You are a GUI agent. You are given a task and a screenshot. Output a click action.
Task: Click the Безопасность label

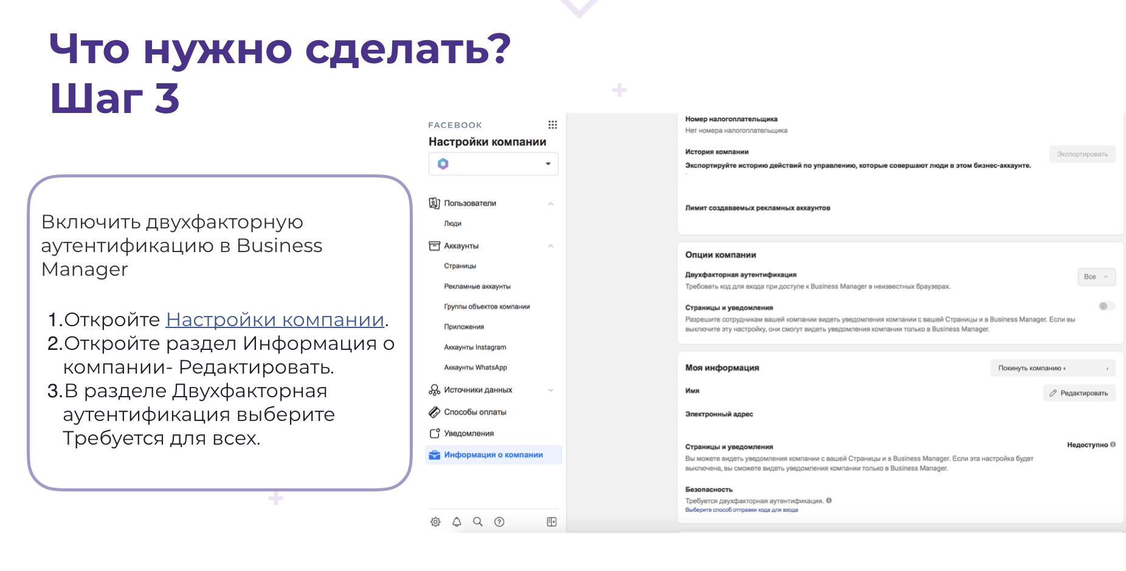click(x=709, y=489)
